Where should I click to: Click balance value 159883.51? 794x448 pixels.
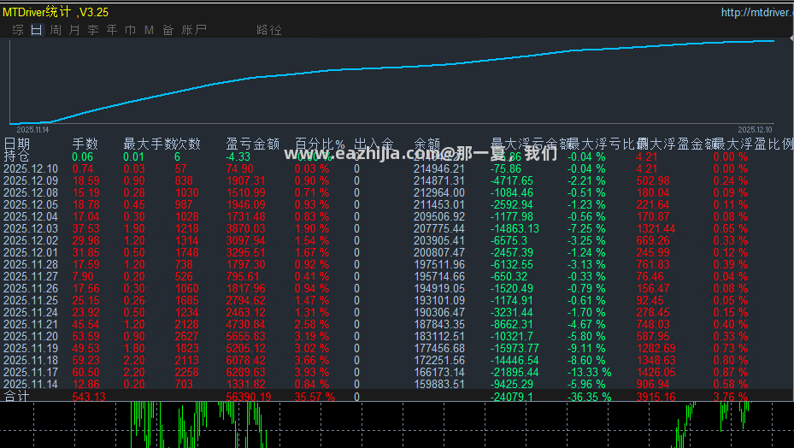click(x=439, y=384)
